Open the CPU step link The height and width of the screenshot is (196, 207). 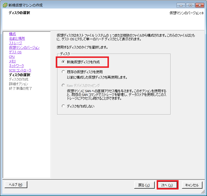[12, 57]
